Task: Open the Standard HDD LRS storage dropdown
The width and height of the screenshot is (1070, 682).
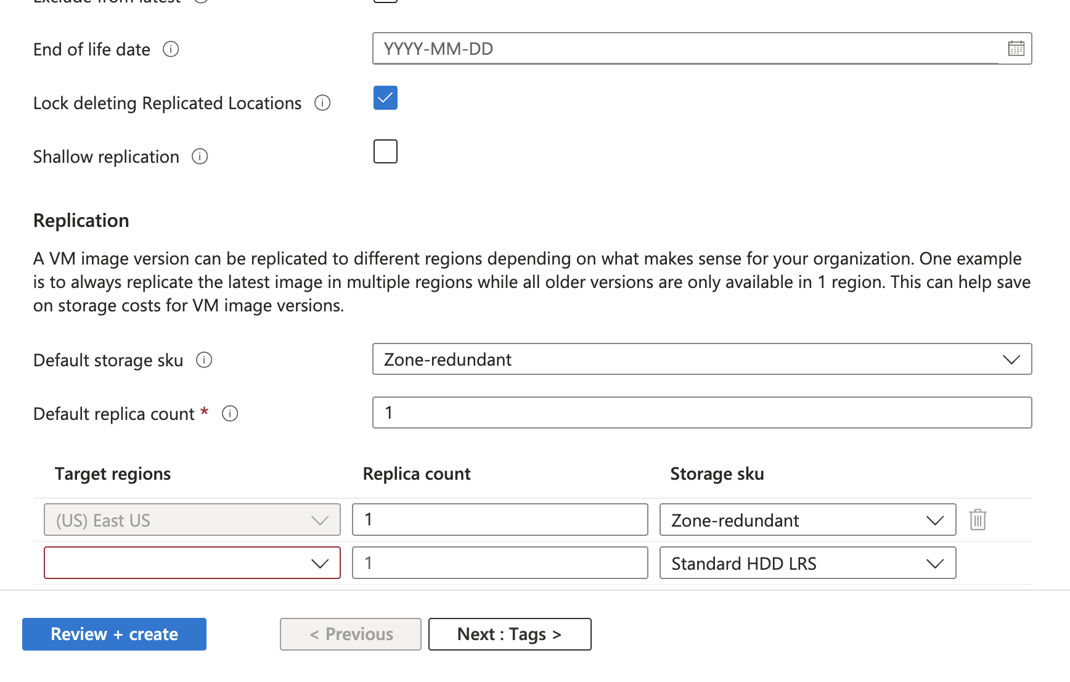Action: [x=807, y=563]
